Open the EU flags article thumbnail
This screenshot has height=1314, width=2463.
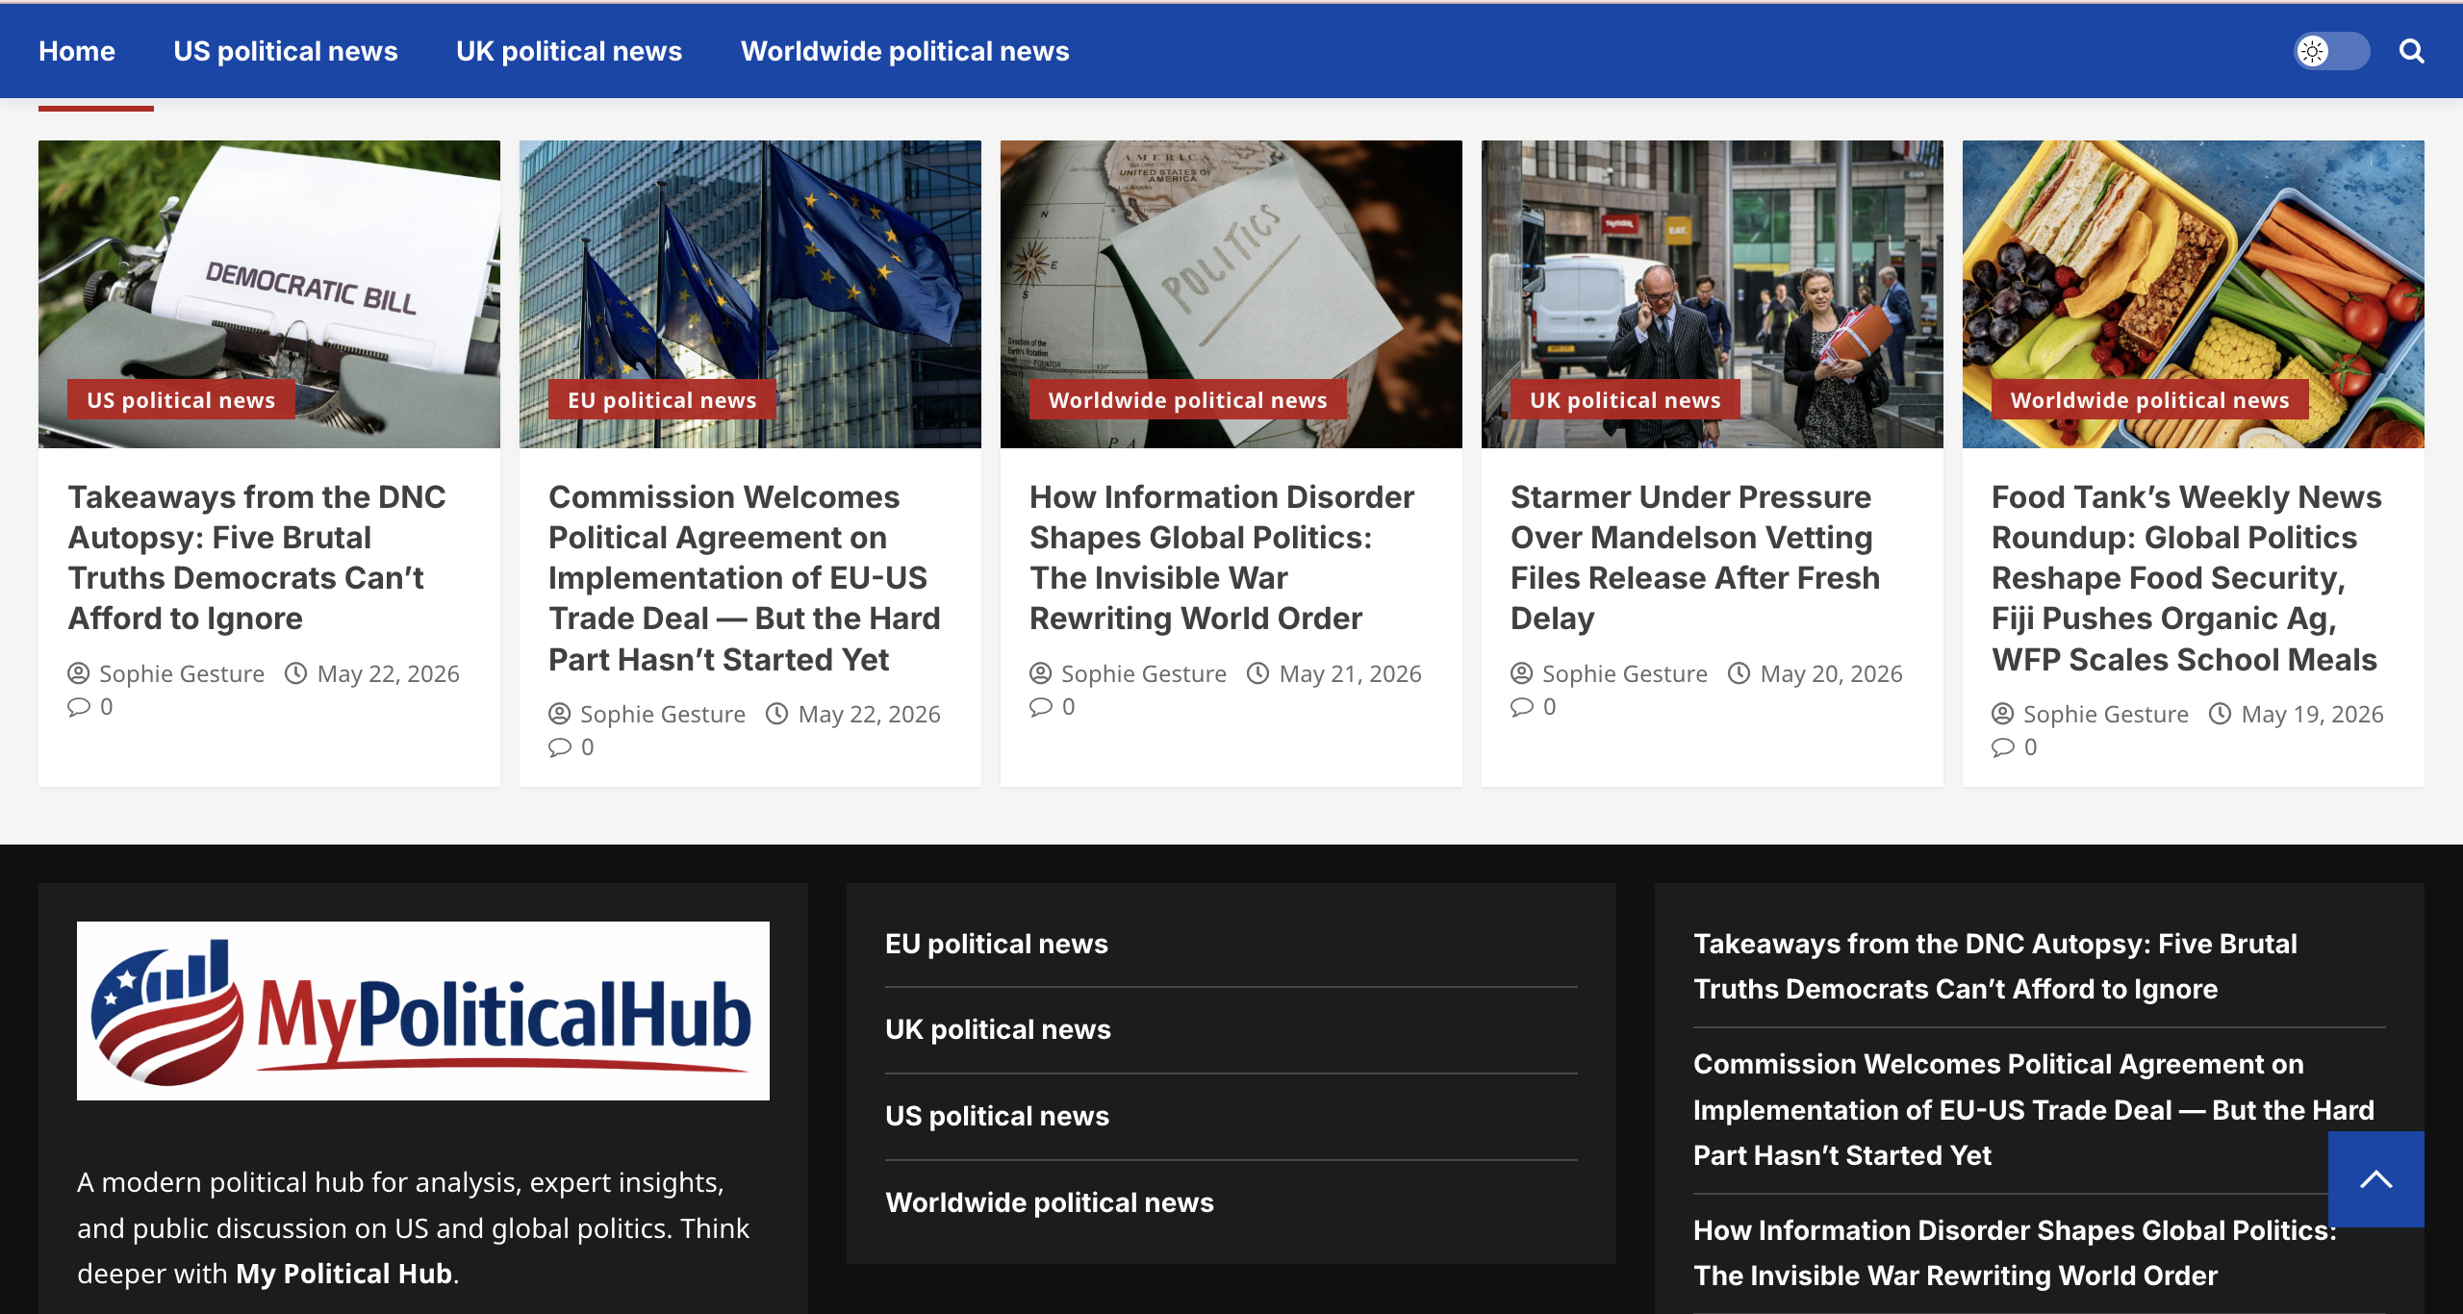pyautogui.click(x=750, y=294)
